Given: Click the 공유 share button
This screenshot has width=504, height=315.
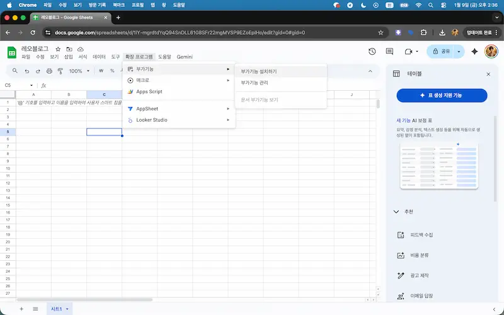Looking at the screenshot, I should [x=440, y=52].
